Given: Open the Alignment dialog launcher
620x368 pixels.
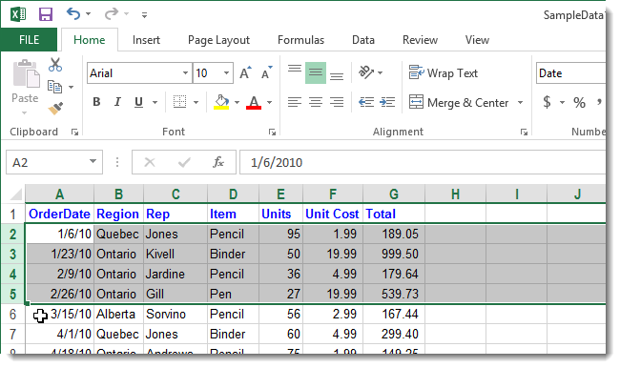Looking at the screenshot, I should (524, 132).
